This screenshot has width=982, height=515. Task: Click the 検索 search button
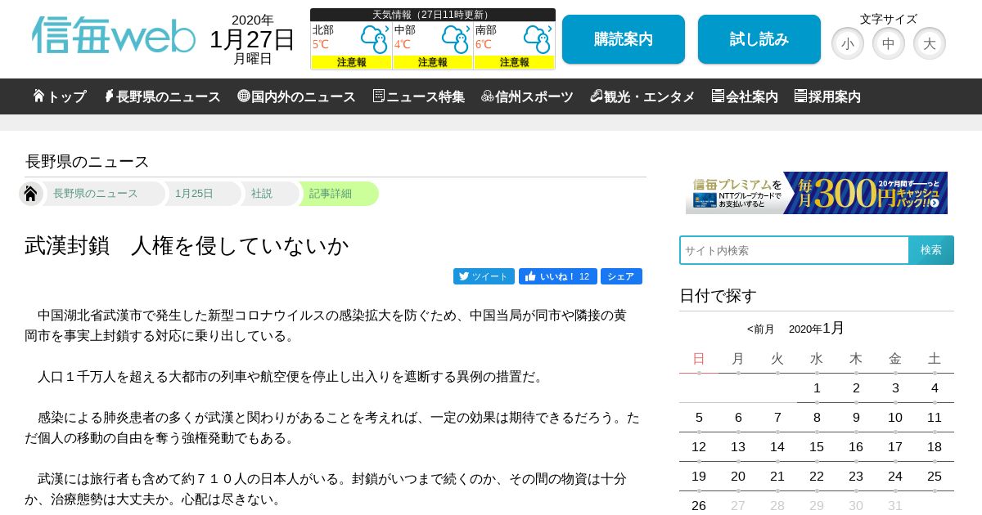tap(931, 250)
